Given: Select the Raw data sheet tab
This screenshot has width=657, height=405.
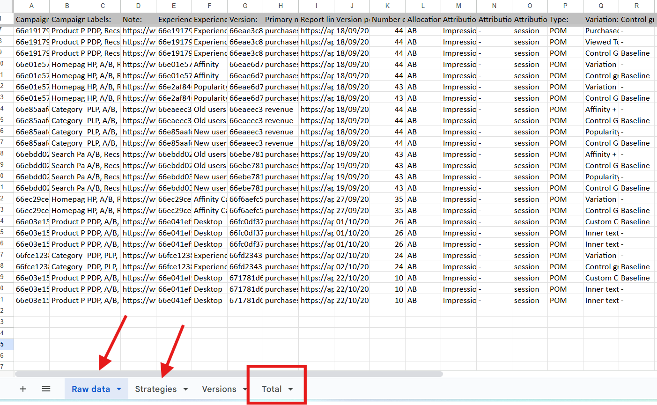Looking at the screenshot, I should [x=90, y=389].
